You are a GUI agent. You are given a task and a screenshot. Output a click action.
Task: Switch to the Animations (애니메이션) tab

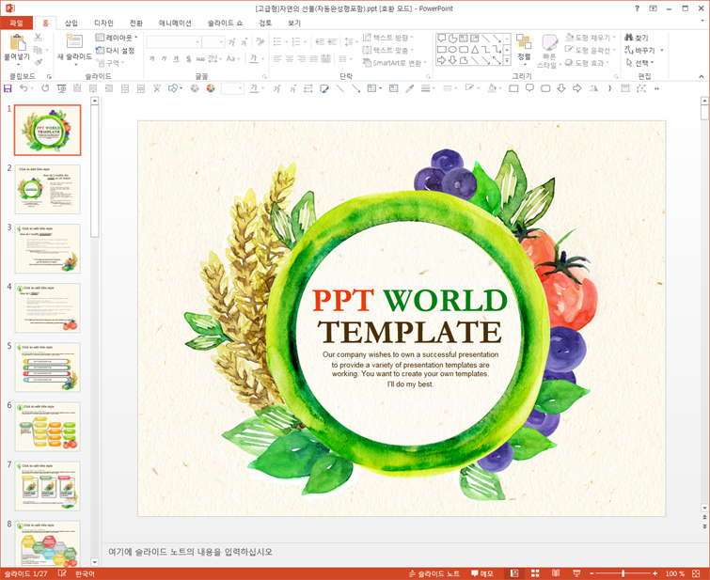click(175, 23)
